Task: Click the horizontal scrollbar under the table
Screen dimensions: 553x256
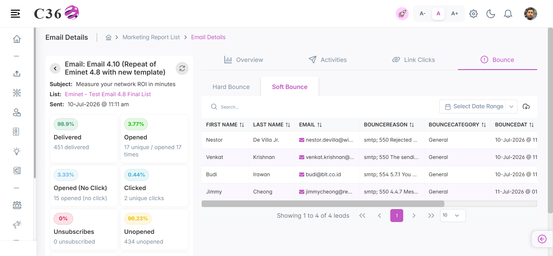Action: (x=323, y=204)
